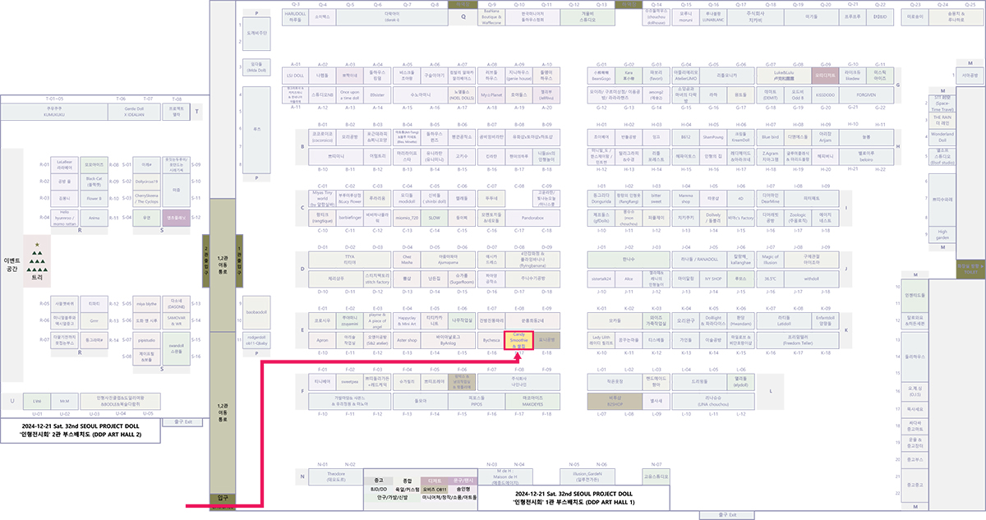
Task: Select the SLOW booth at C-14
Action: (435, 219)
